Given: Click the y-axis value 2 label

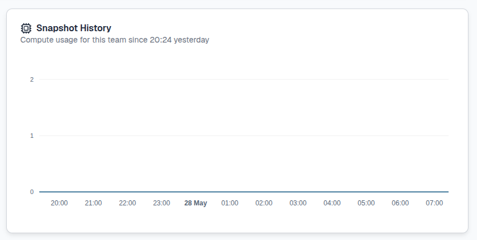Looking at the screenshot, I should click(32, 79).
